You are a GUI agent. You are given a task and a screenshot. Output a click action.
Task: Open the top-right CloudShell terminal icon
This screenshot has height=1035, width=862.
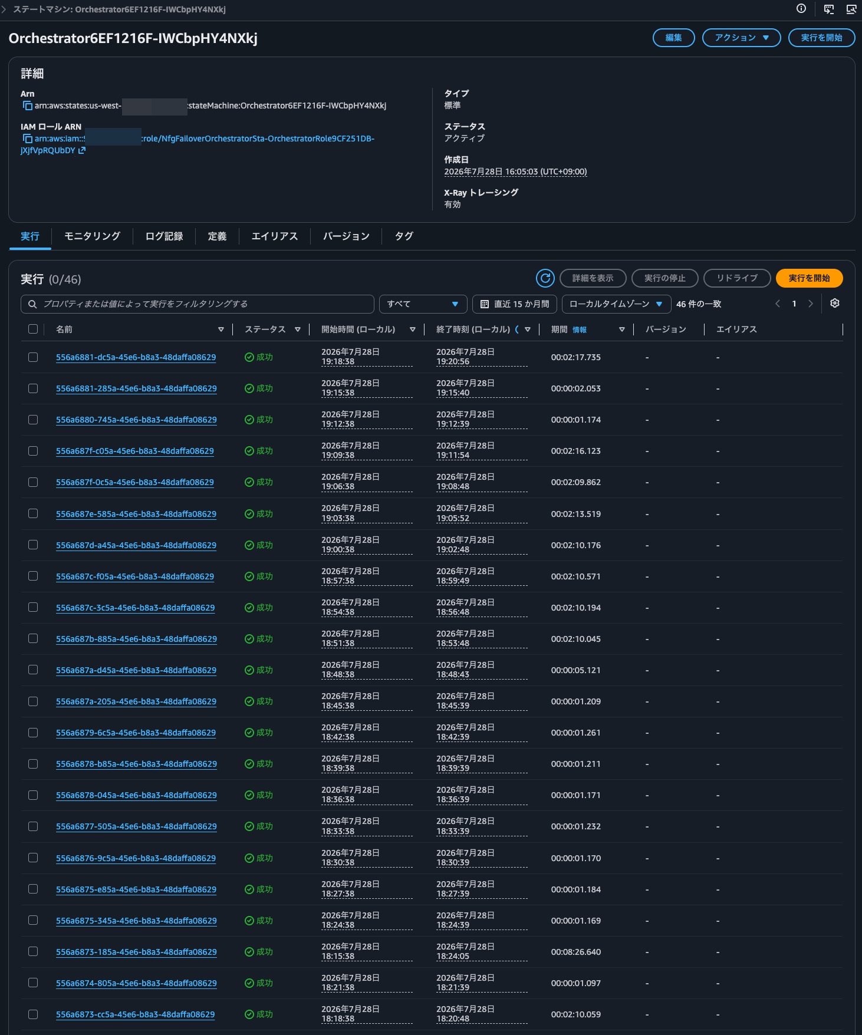[829, 9]
